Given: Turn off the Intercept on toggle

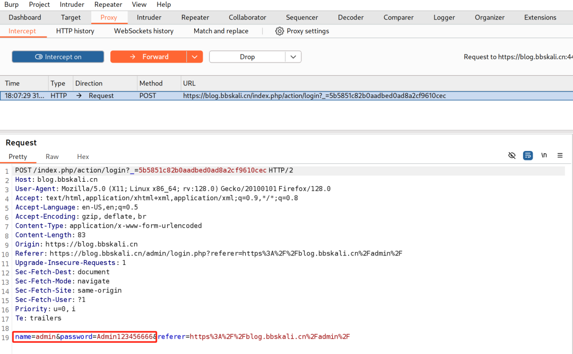Looking at the screenshot, I should point(58,57).
